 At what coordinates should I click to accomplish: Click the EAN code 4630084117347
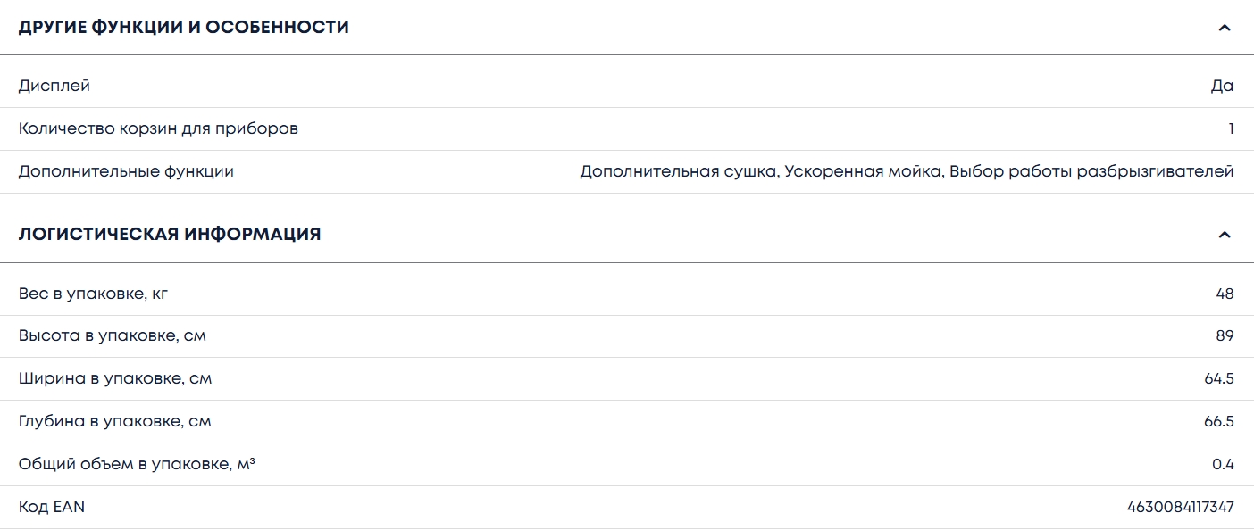click(1181, 507)
